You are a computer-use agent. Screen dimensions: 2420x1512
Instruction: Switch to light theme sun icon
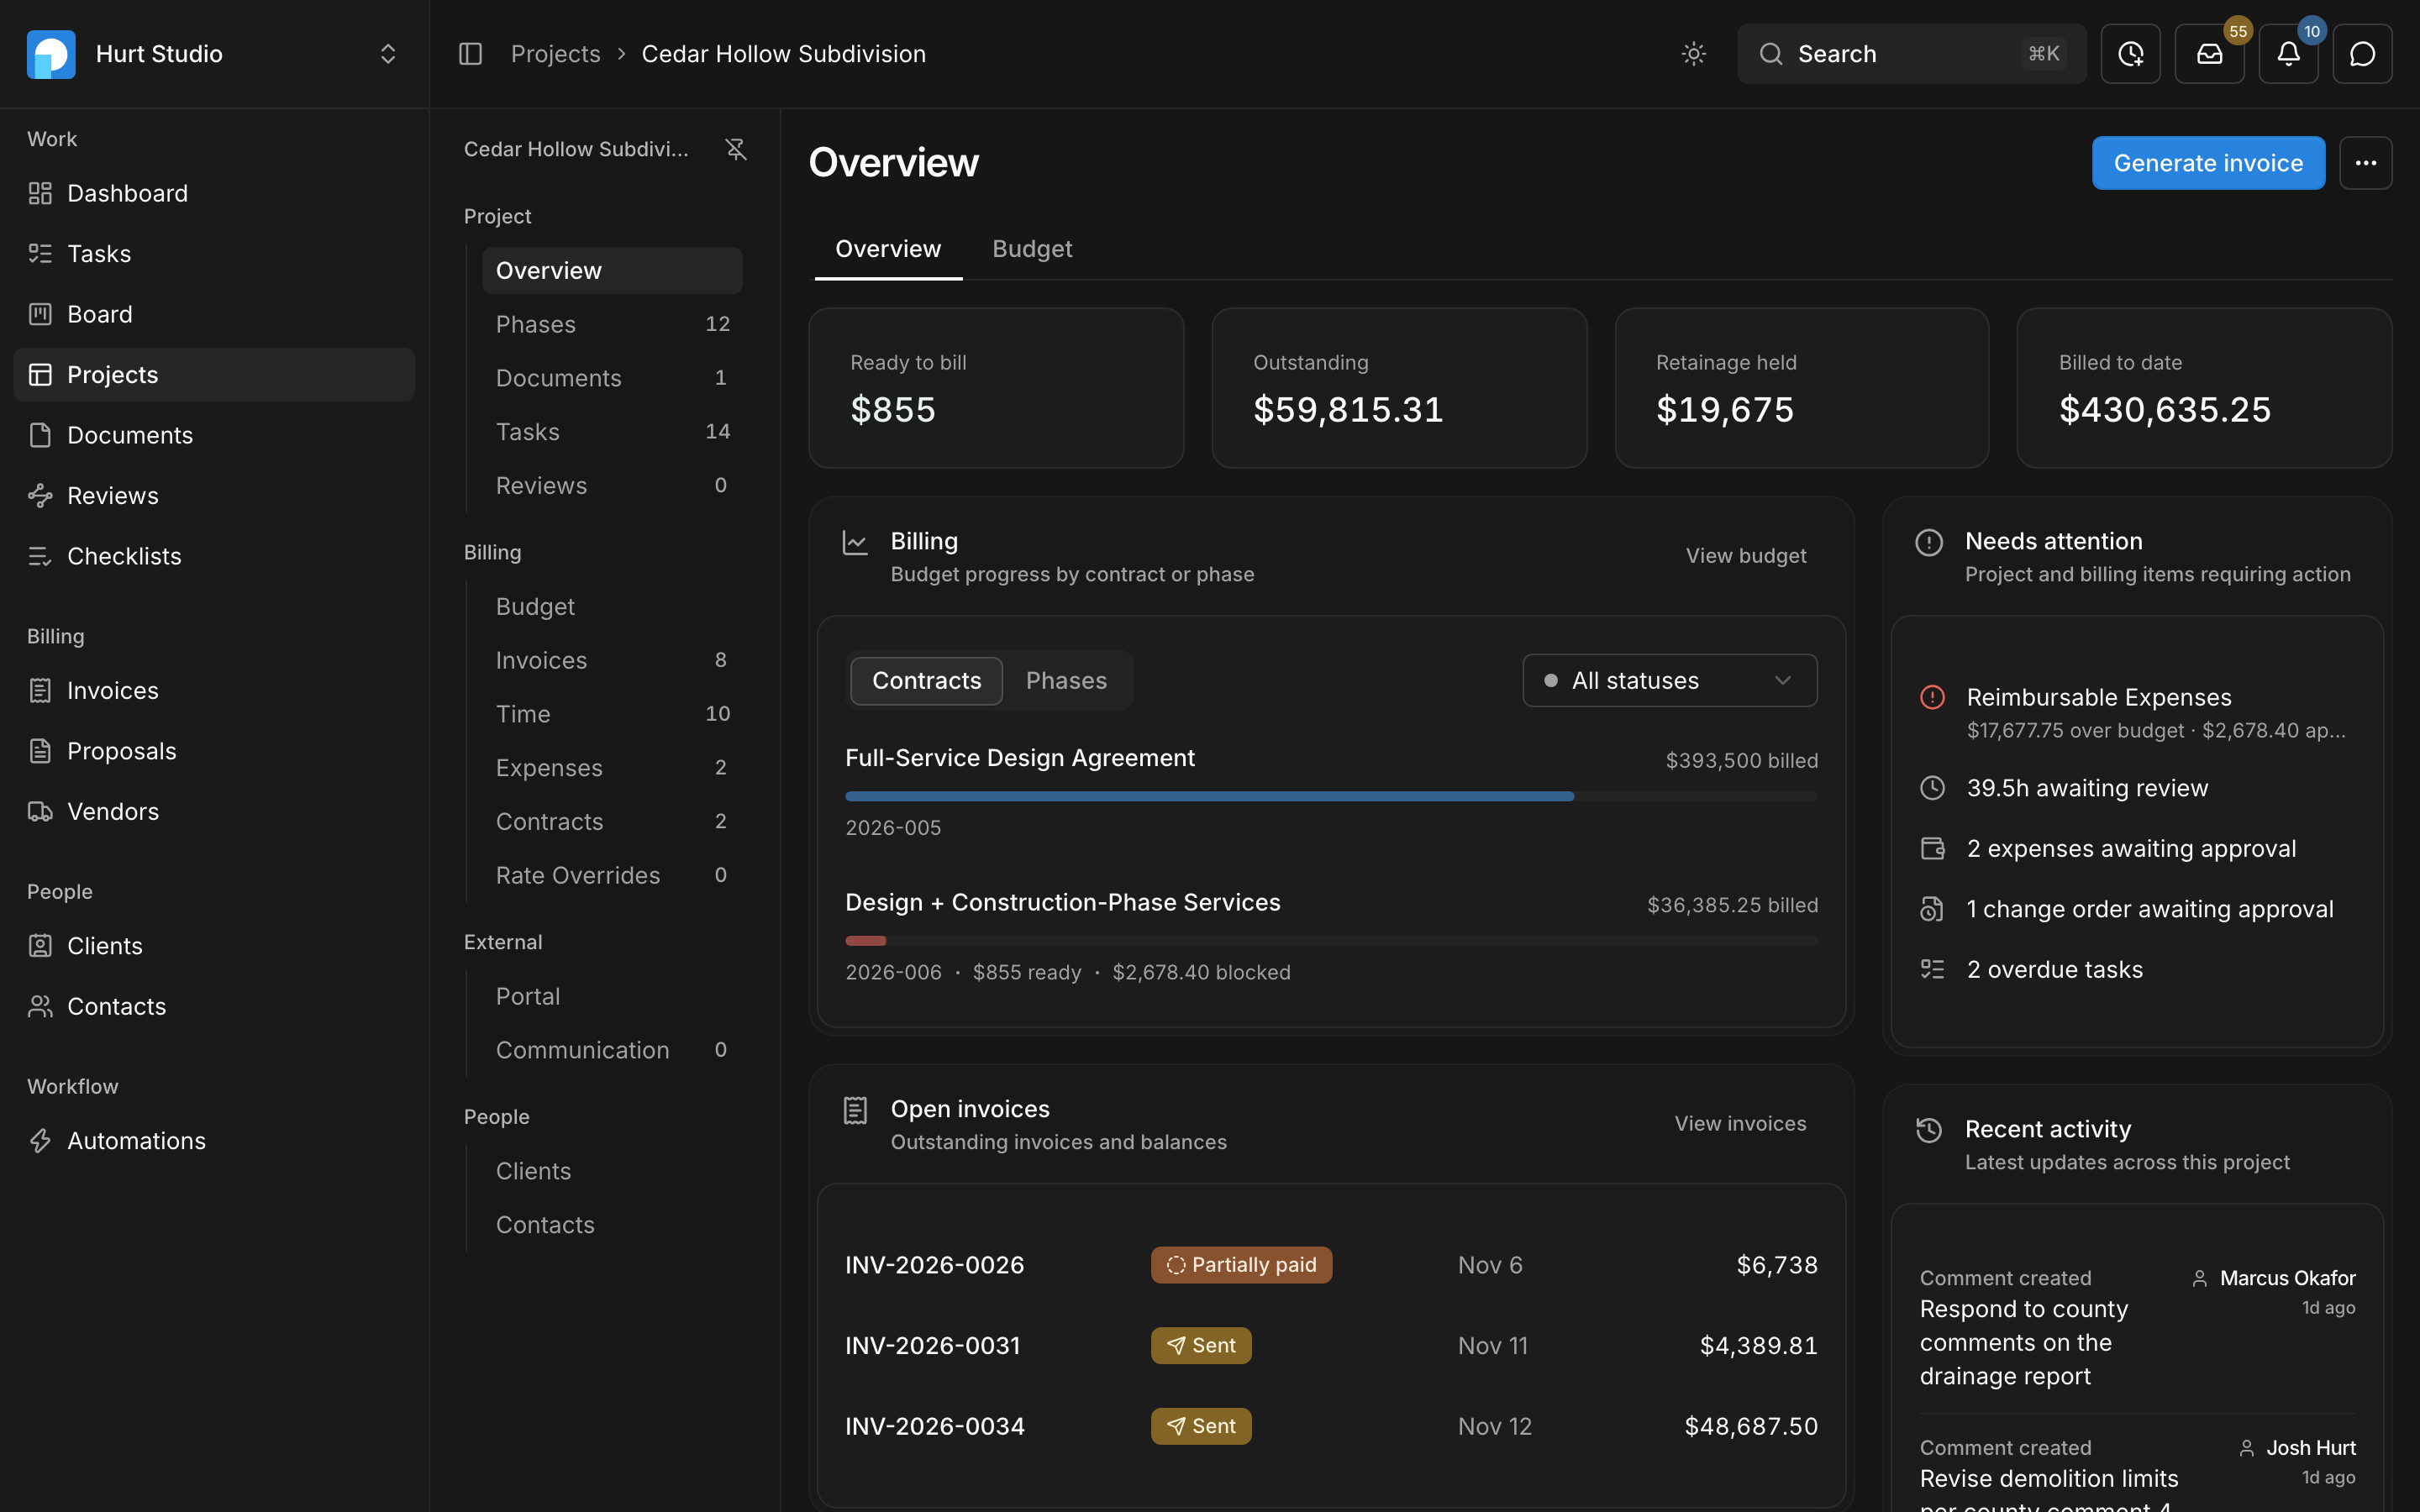pyautogui.click(x=1693, y=54)
